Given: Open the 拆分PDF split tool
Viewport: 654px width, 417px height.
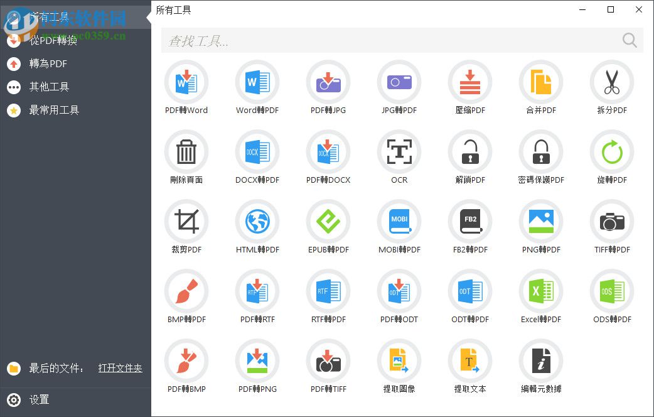Looking at the screenshot, I should pyautogui.click(x=612, y=88).
